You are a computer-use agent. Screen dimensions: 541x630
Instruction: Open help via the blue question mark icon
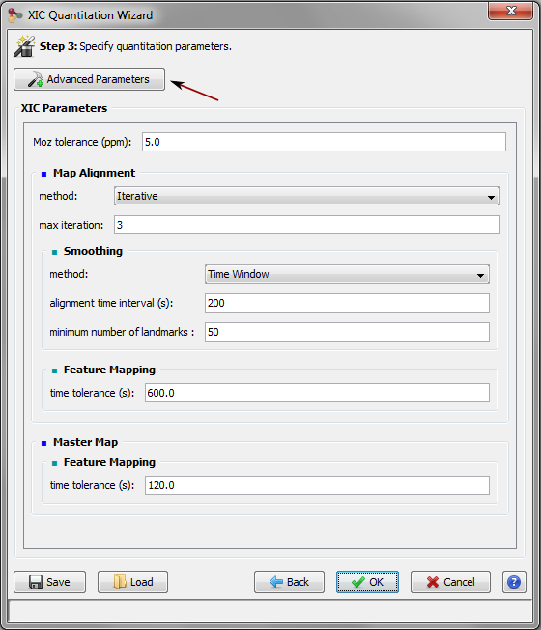click(514, 582)
